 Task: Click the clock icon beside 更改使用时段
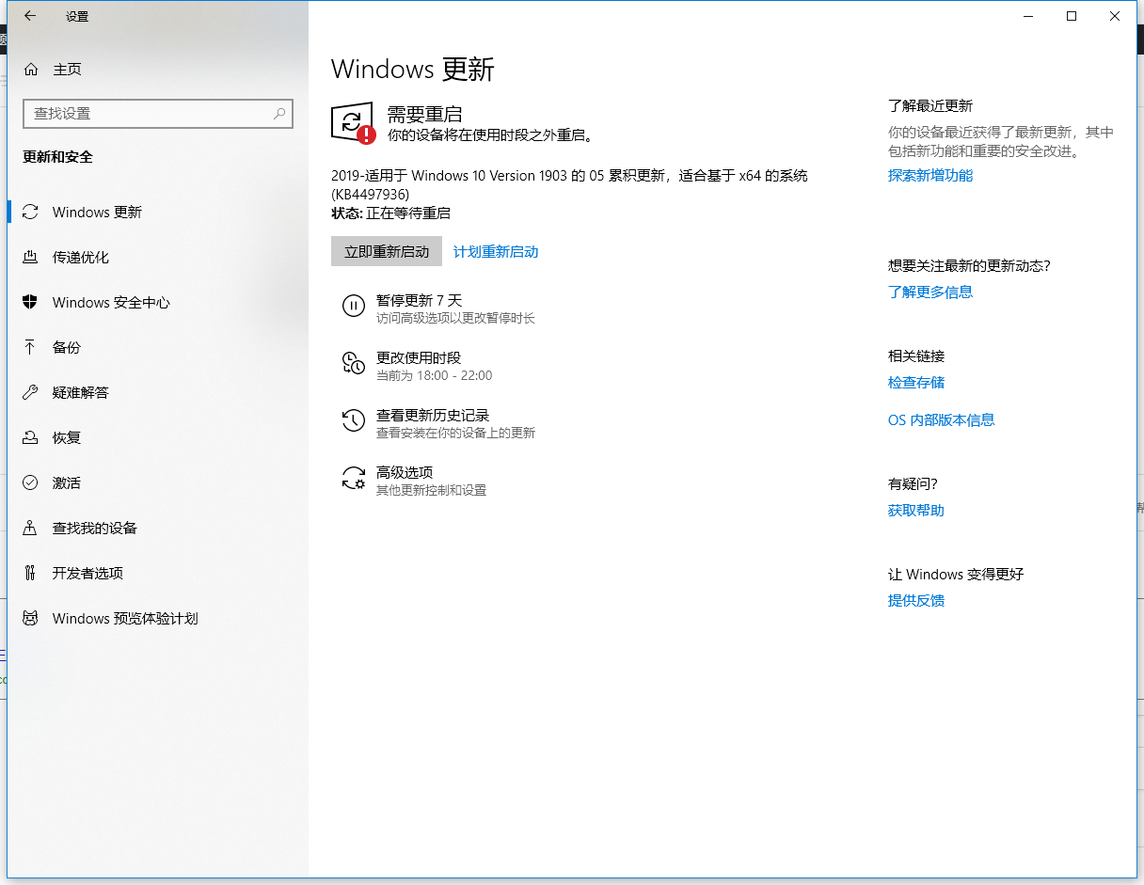354,363
